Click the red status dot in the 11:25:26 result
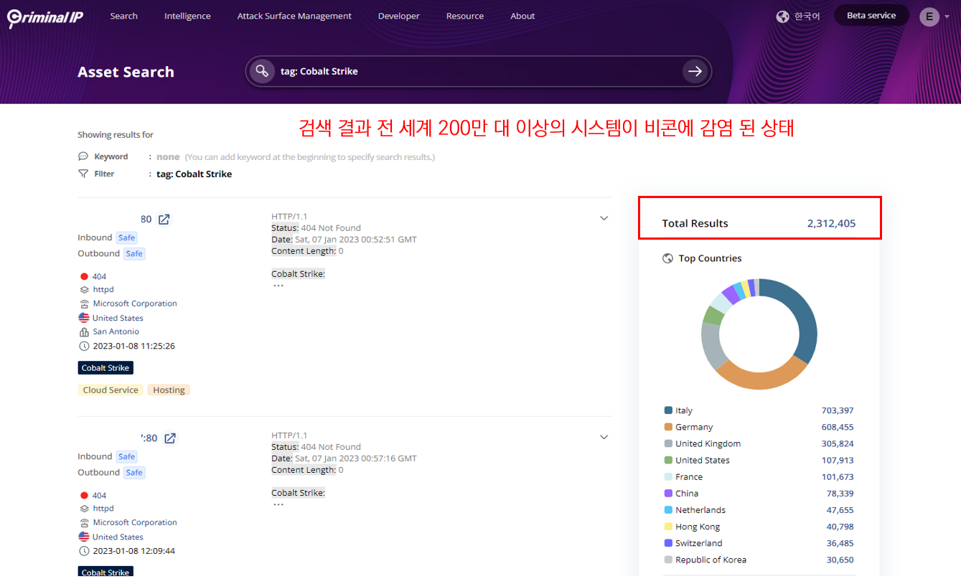Screen dimensions: 961x584 point(84,276)
